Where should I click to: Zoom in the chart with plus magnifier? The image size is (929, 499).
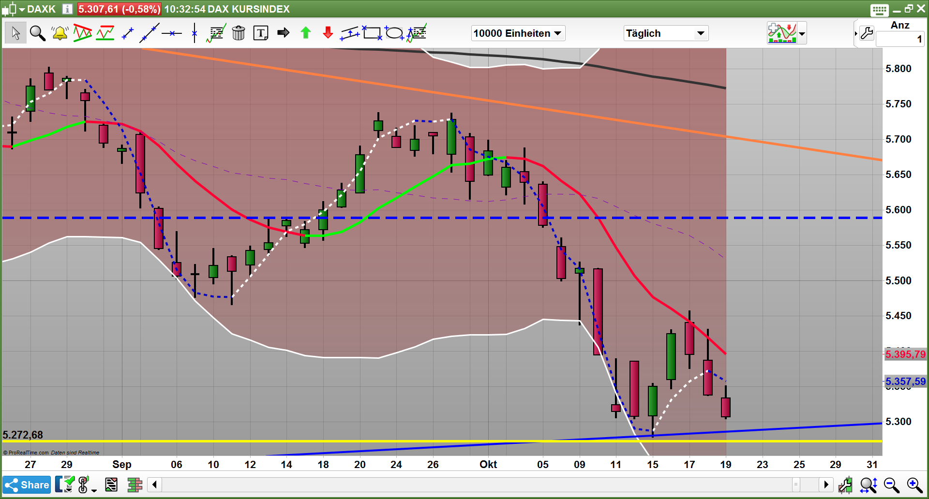pos(914,484)
